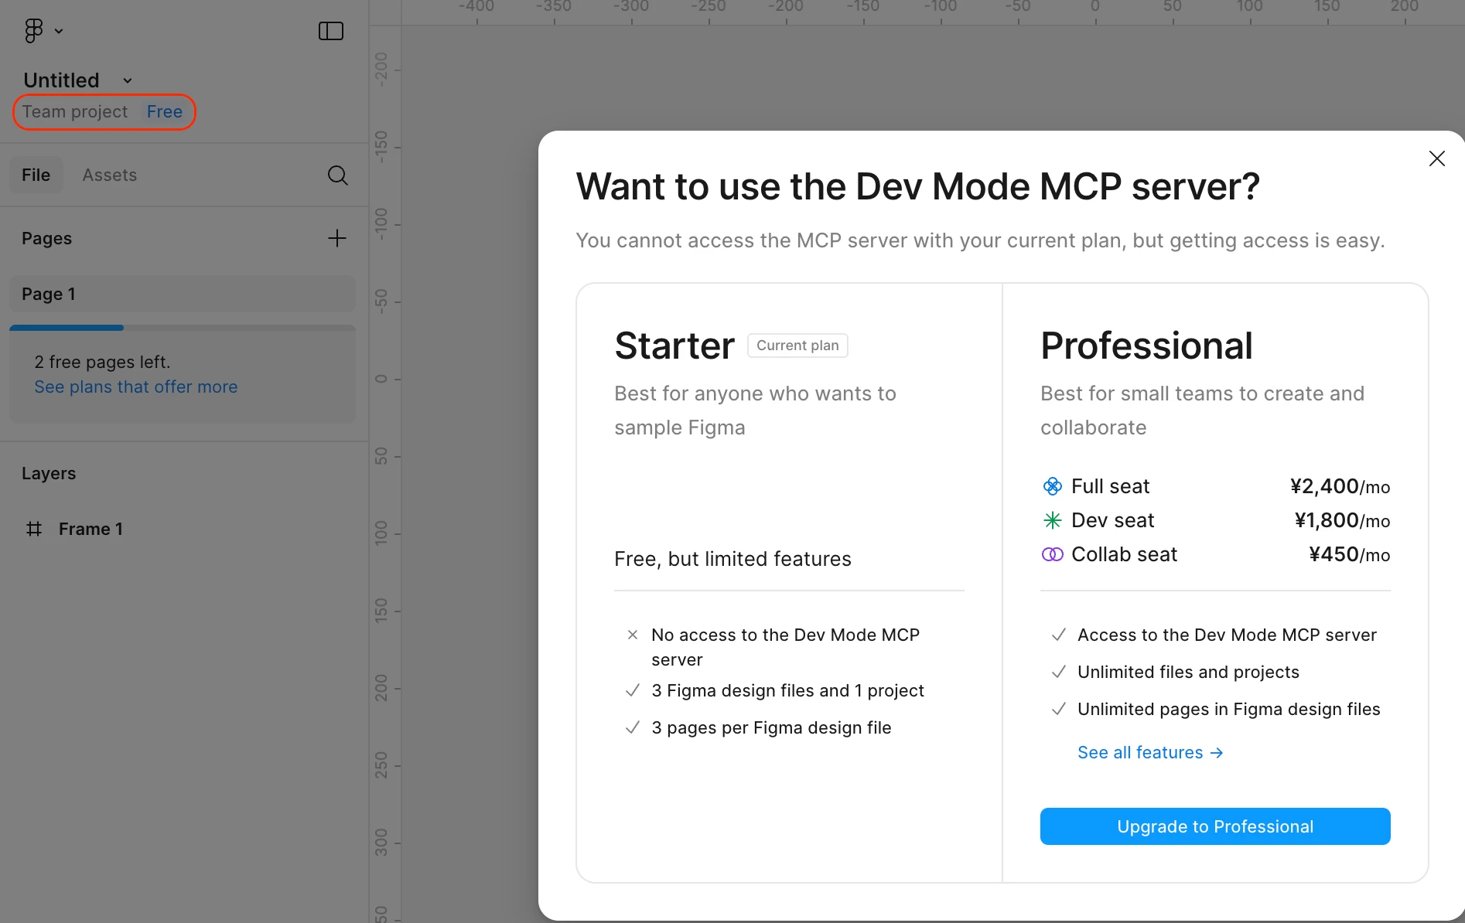Viewport: 1465px width, 923px height.
Task: Switch to the Assets tab
Action: tap(110, 175)
